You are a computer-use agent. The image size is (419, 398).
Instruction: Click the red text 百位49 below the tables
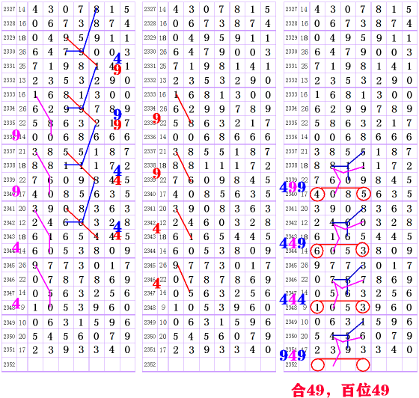(366, 390)
